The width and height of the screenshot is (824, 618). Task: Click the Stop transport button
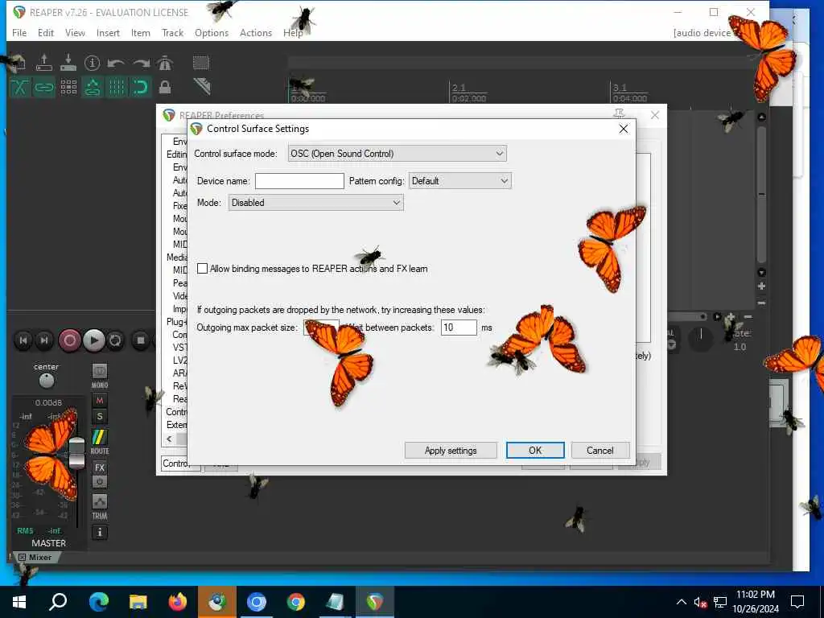140,340
